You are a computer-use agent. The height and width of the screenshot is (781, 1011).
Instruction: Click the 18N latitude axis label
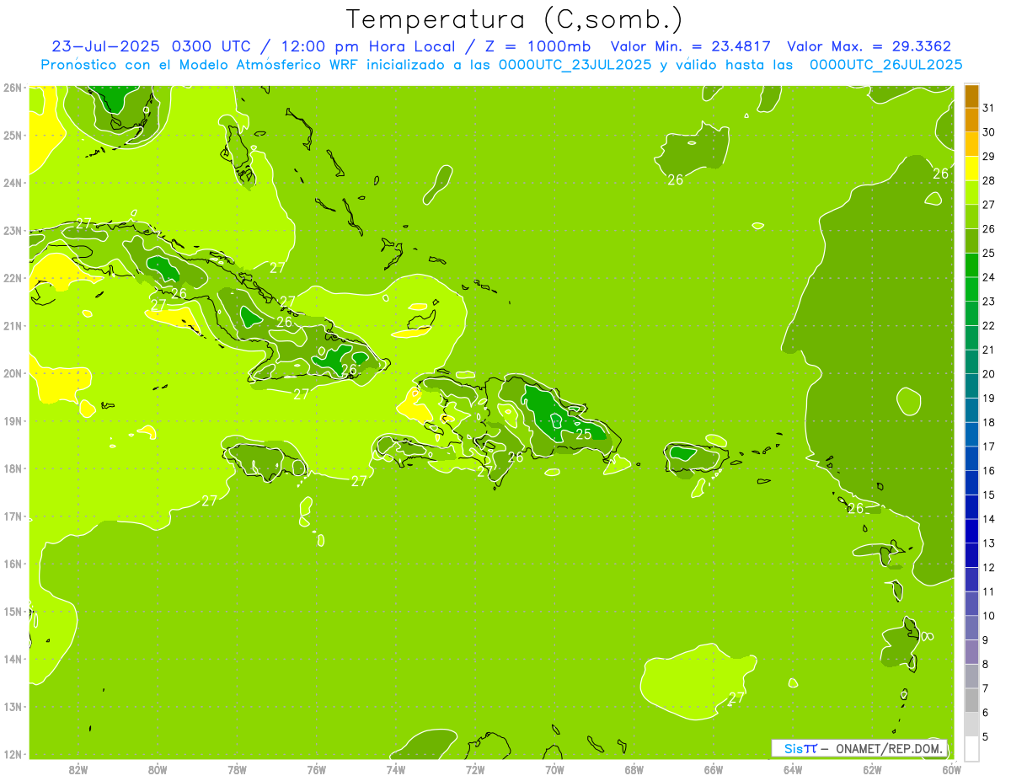point(12,468)
